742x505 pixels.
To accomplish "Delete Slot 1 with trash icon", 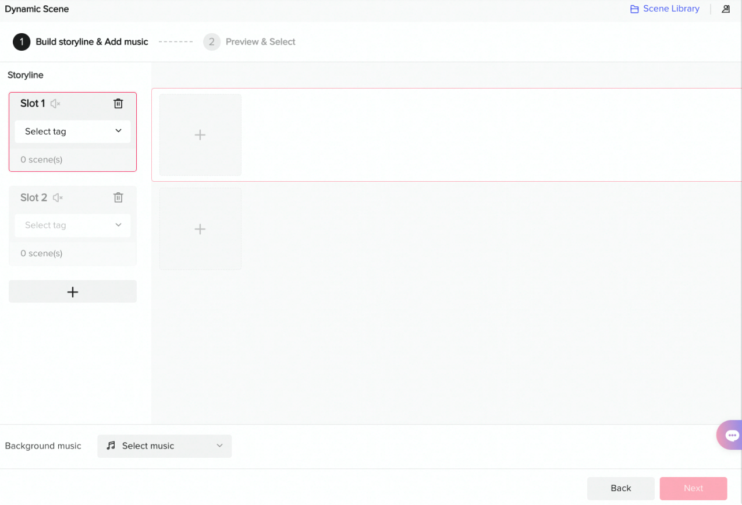I will [118, 104].
